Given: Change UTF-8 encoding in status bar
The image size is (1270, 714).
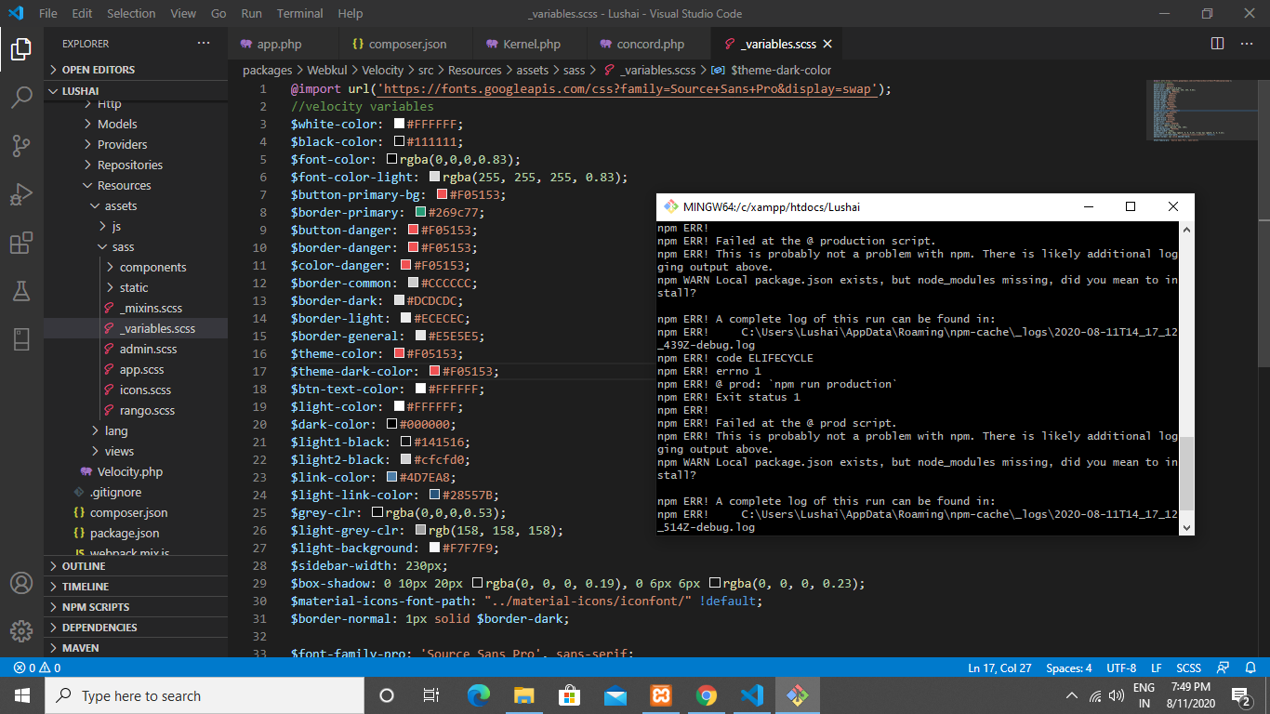Looking at the screenshot, I should click(1121, 668).
